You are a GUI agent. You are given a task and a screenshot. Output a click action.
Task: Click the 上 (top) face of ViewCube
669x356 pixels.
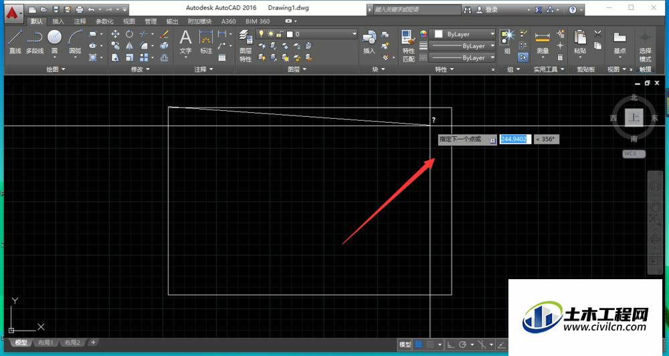pos(634,118)
